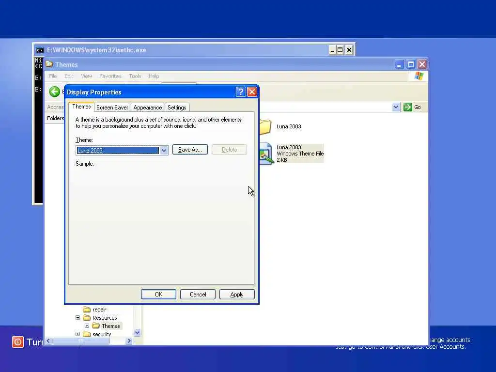
Task: Click the Folders pane header label
Action: (x=55, y=118)
